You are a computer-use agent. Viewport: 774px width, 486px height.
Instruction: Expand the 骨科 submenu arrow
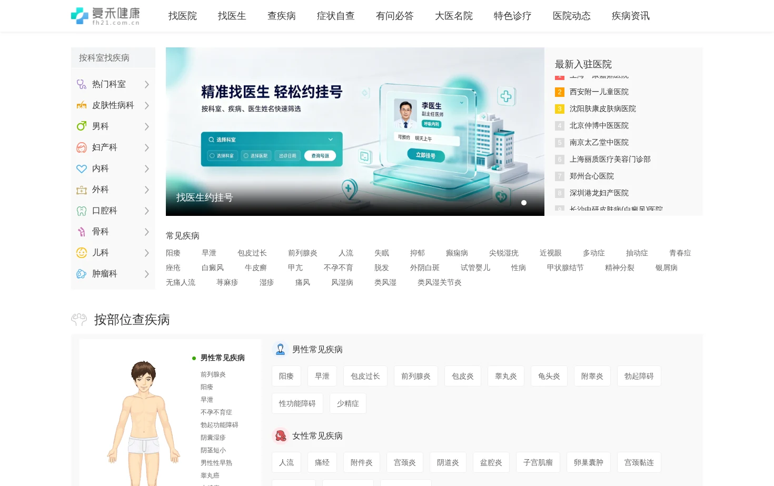pyautogui.click(x=147, y=232)
